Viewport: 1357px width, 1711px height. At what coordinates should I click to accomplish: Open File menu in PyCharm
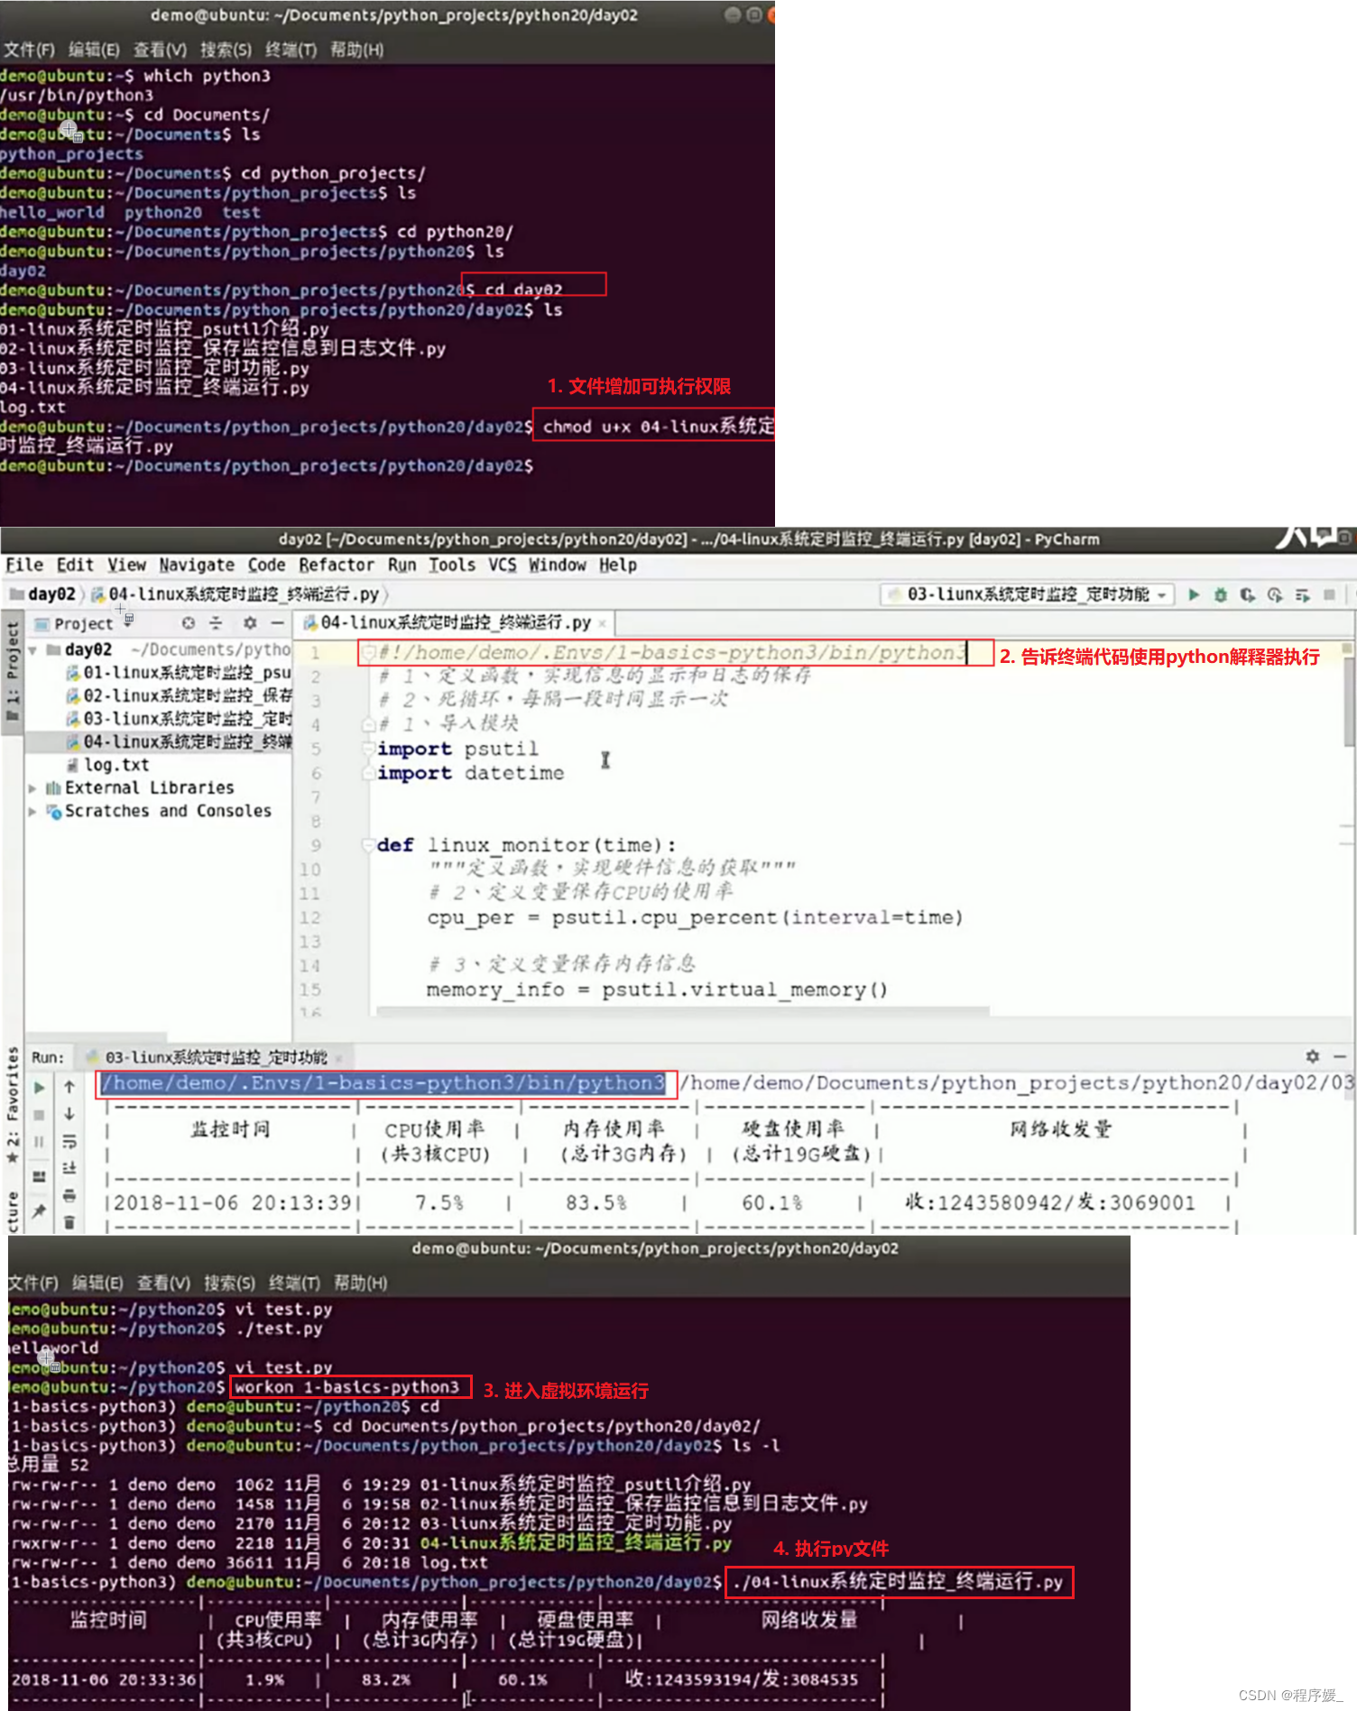(x=24, y=566)
